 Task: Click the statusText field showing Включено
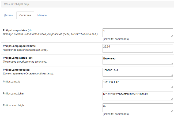click(x=137, y=60)
